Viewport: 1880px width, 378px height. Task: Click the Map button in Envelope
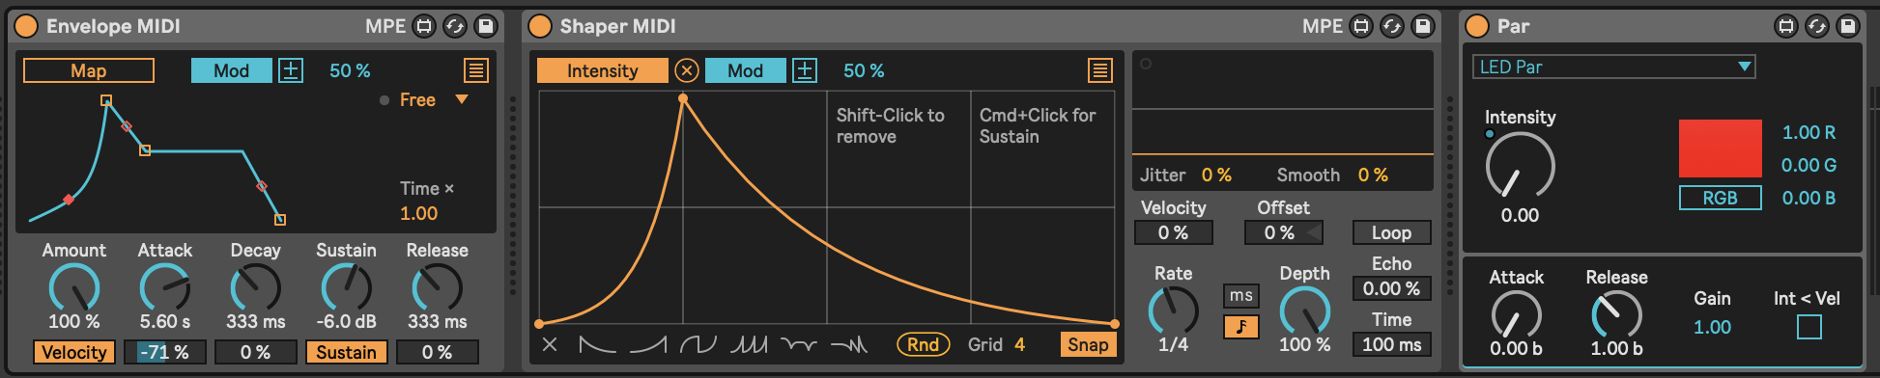click(89, 70)
